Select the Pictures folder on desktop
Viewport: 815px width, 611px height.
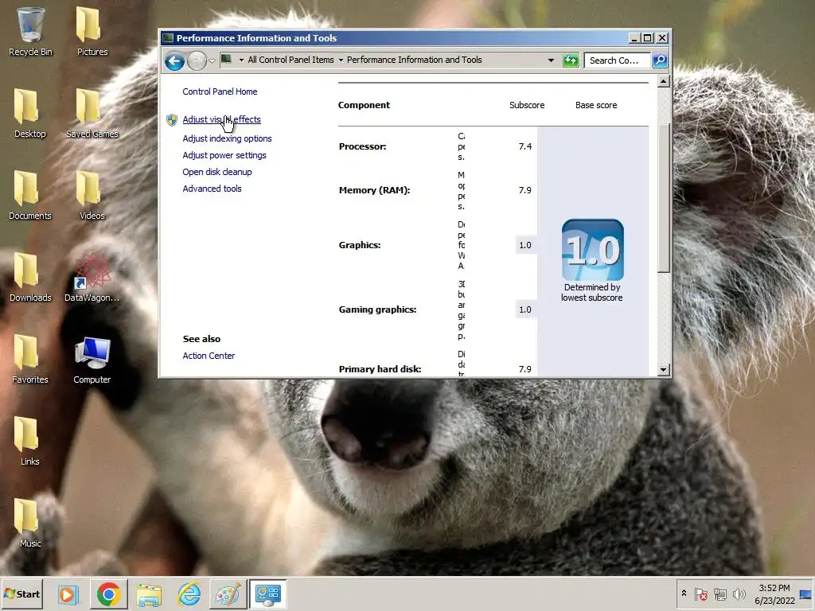[x=92, y=32]
